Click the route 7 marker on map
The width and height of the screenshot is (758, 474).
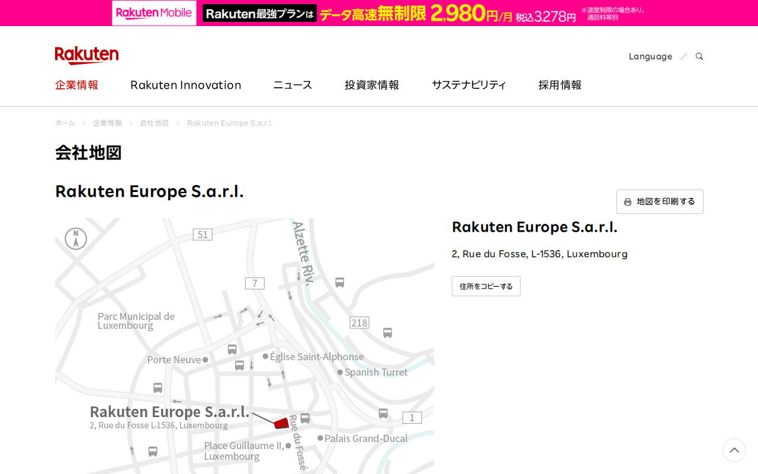255,283
